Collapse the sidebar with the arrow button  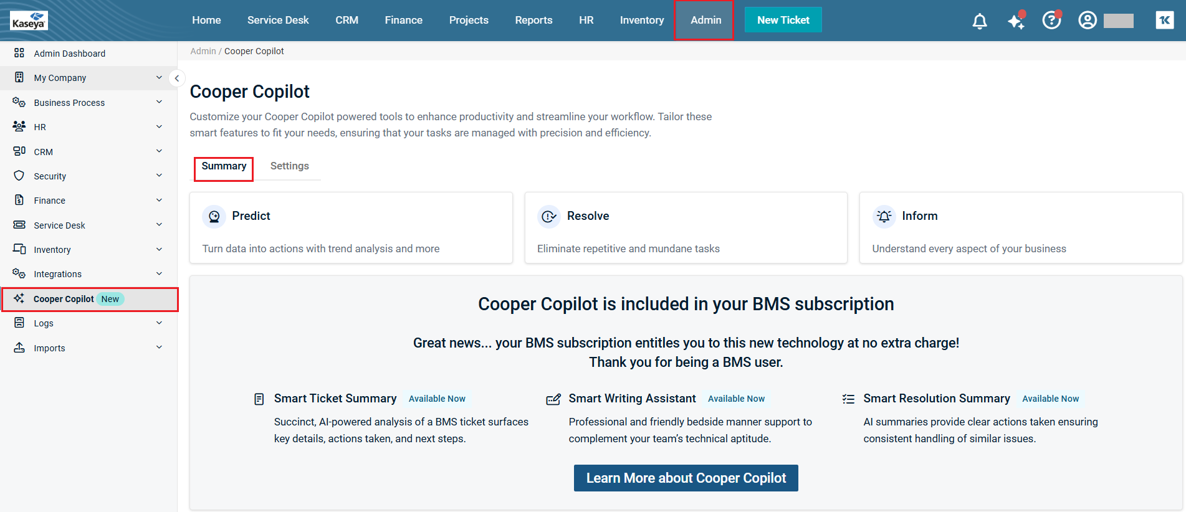coord(177,78)
